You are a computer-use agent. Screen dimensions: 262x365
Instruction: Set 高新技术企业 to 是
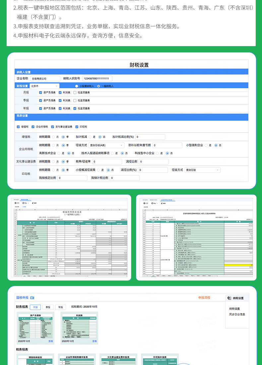coord(59,153)
